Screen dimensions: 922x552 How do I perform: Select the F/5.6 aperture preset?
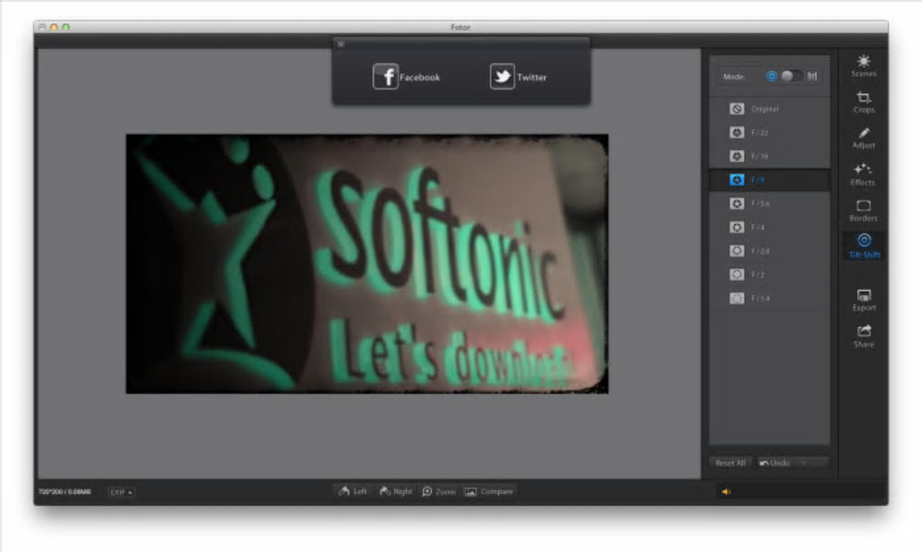(x=769, y=203)
